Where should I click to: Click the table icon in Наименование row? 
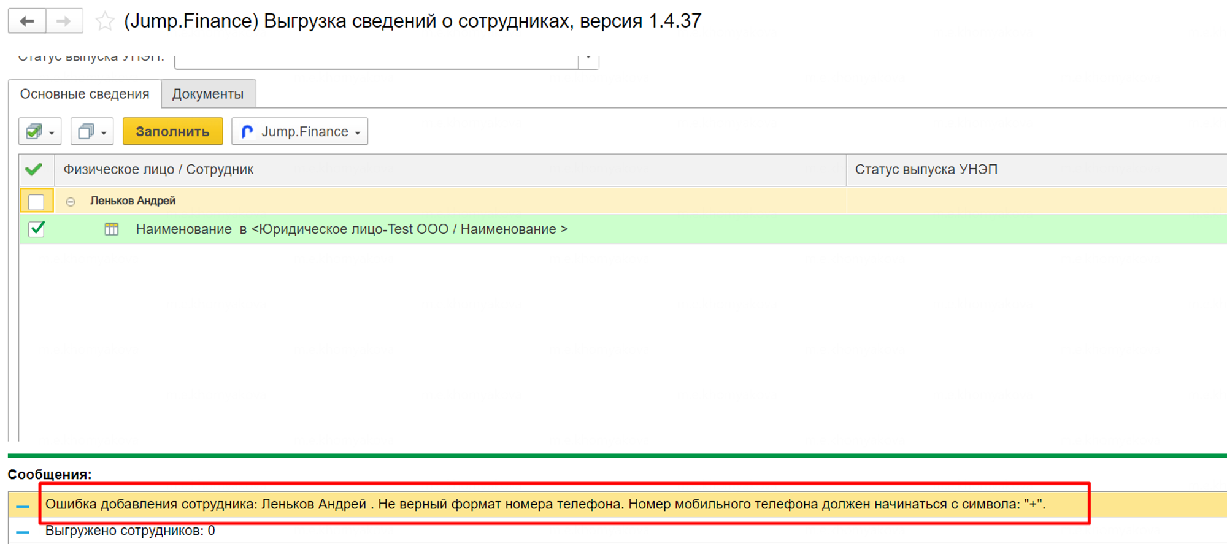click(x=111, y=229)
